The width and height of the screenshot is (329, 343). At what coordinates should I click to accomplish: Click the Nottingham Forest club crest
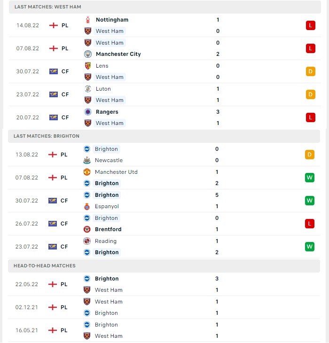click(88, 20)
